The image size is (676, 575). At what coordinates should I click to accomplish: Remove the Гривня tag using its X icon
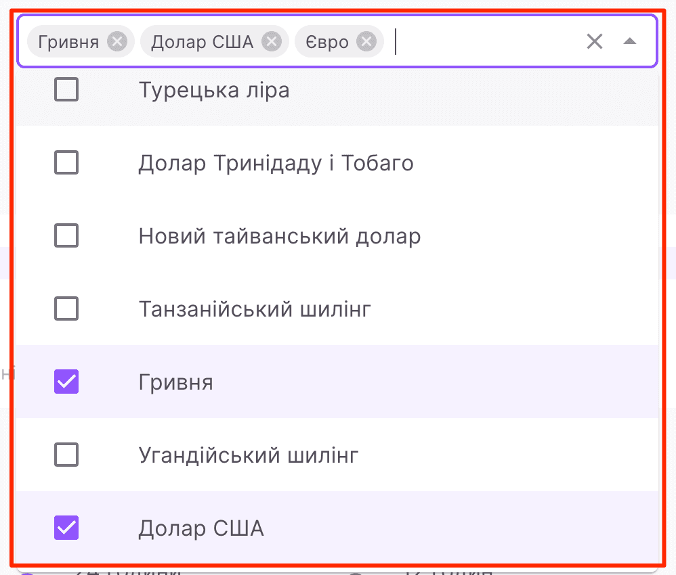[x=117, y=41]
